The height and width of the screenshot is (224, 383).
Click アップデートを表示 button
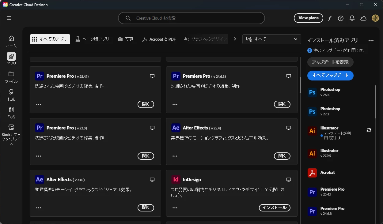330,62
